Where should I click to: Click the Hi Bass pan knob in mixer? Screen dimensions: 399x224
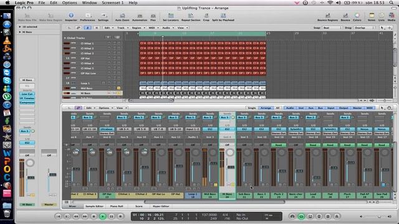point(230,152)
